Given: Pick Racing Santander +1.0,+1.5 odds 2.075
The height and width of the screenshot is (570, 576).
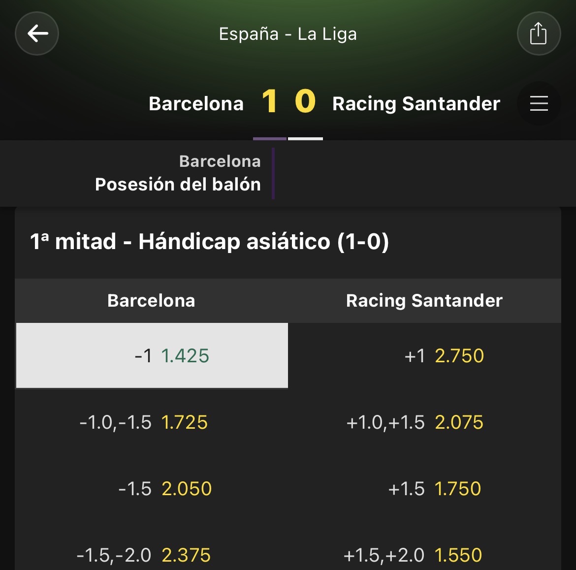Looking at the screenshot, I should [x=425, y=422].
